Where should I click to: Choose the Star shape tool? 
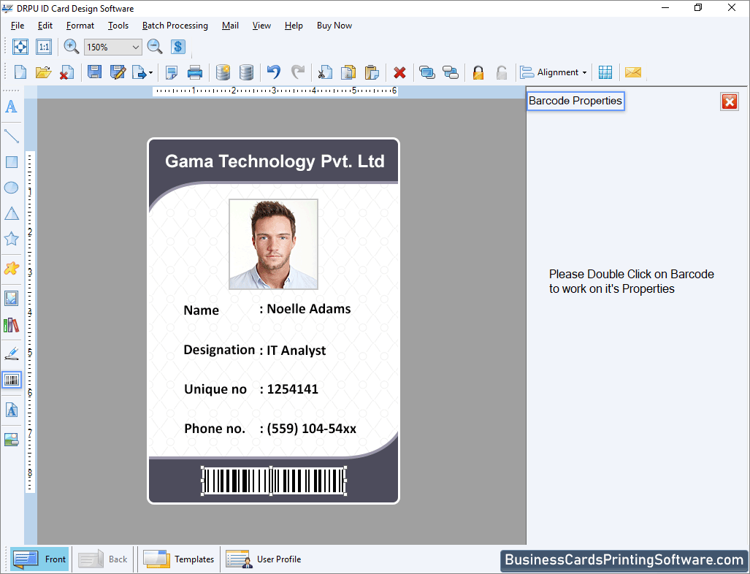click(x=11, y=239)
